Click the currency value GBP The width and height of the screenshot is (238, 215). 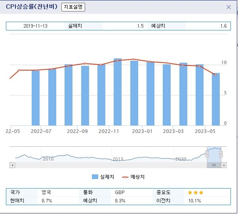tap(120, 193)
